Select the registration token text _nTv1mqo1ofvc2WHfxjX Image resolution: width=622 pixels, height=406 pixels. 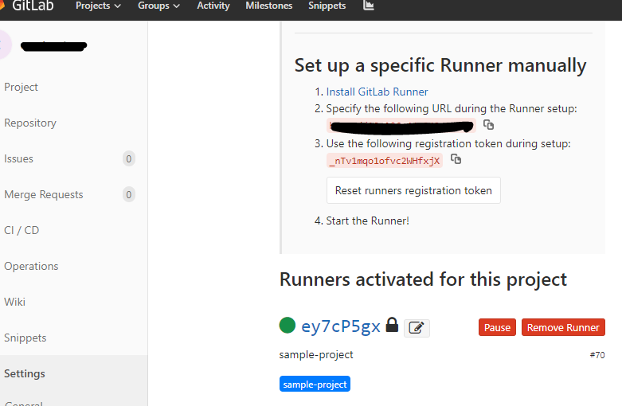(x=385, y=161)
